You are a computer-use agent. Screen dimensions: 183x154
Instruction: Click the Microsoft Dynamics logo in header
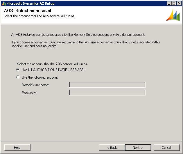coord(173,15)
